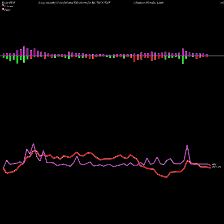Click the 'MunafaSutra(TM) charts for MUTHOOTMF' heading
Image resolution: width=224 pixels, height=224 pixels.
(x=83, y=3)
